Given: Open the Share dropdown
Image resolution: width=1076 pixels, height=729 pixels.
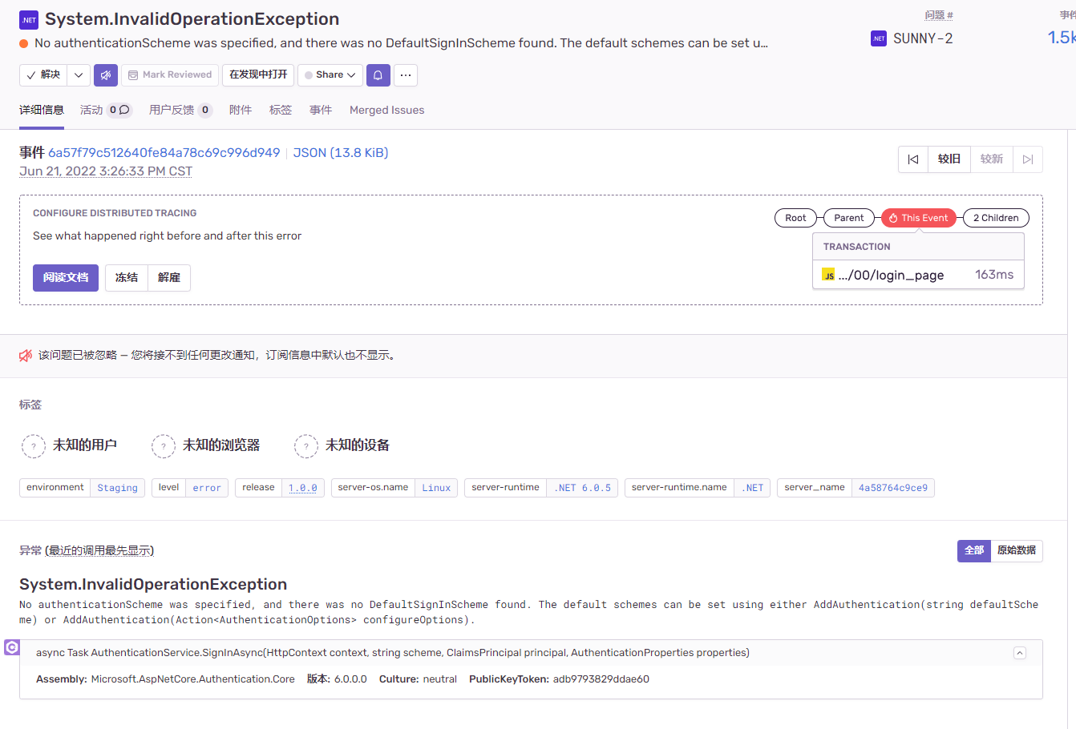Looking at the screenshot, I should tap(330, 75).
